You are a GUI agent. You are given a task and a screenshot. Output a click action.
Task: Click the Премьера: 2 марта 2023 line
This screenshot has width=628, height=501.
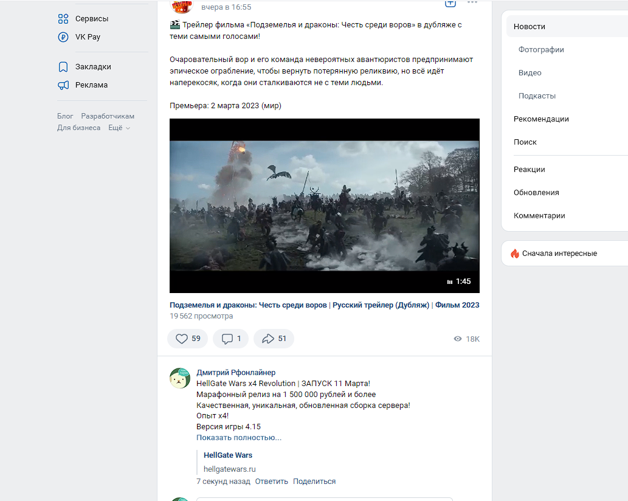click(226, 106)
